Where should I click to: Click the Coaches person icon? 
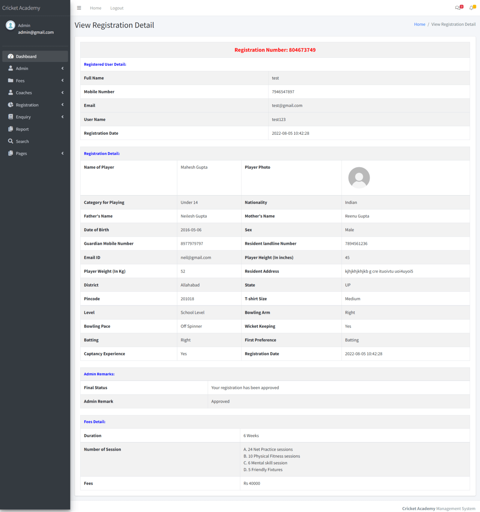[x=11, y=92]
